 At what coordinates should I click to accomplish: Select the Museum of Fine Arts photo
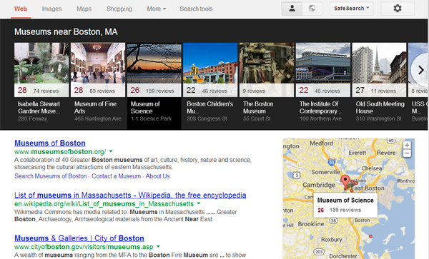click(98, 63)
